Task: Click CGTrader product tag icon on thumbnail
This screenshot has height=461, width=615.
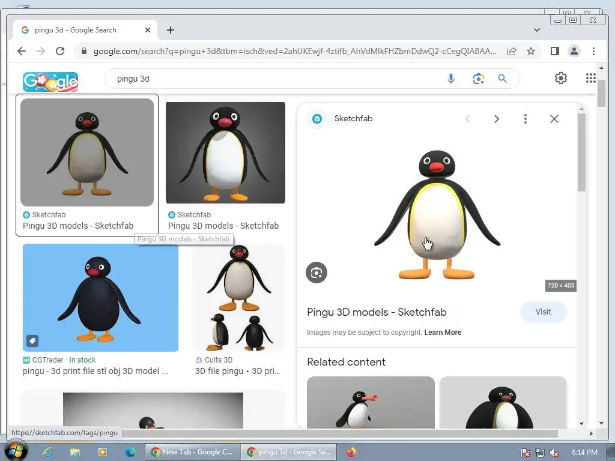Action: click(x=32, y=341)
